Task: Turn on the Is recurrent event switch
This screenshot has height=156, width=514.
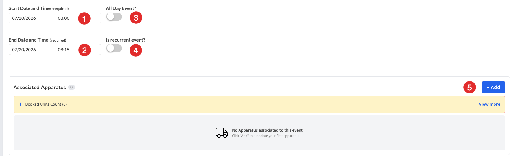Action: click(114, 48)
